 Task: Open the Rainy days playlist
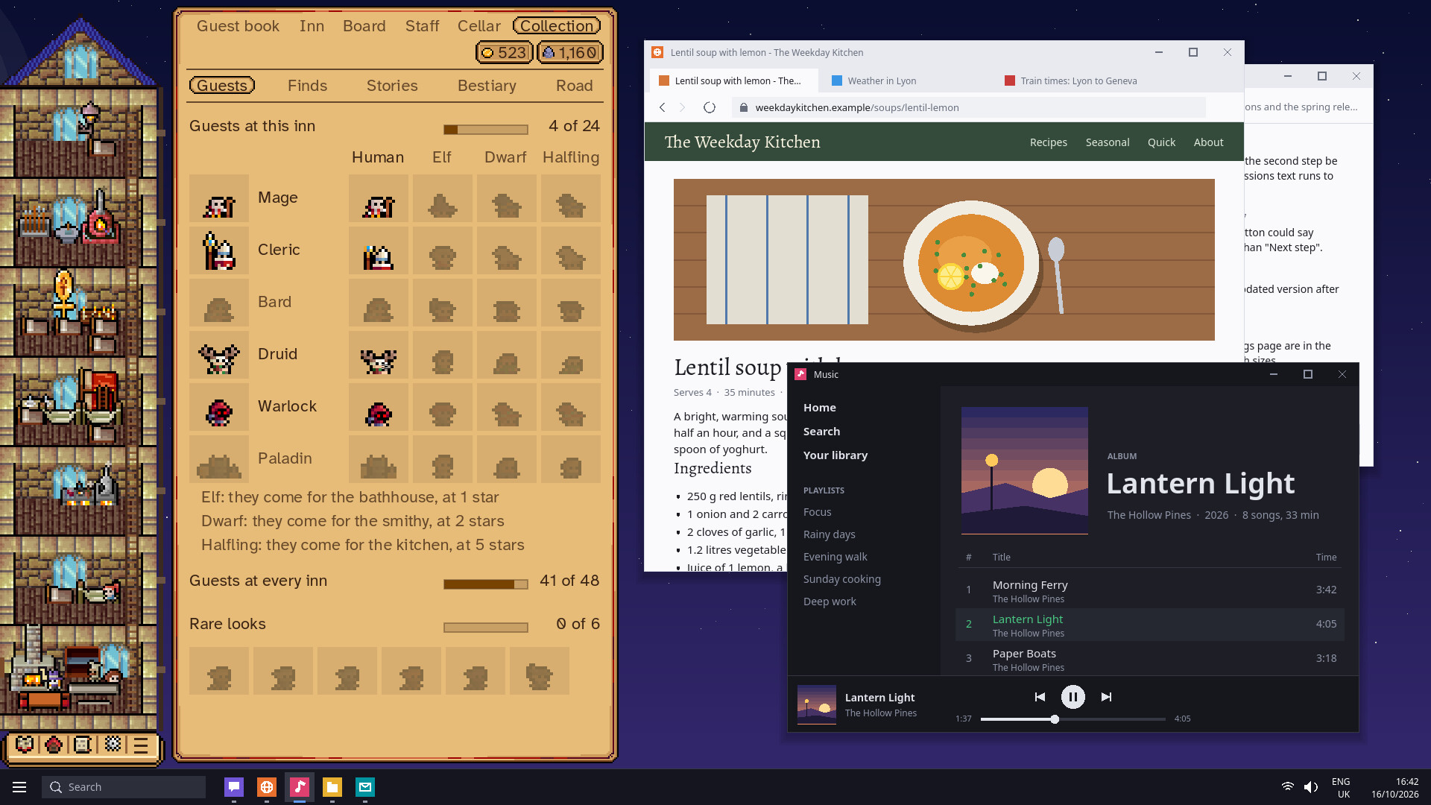pos(829,534)
